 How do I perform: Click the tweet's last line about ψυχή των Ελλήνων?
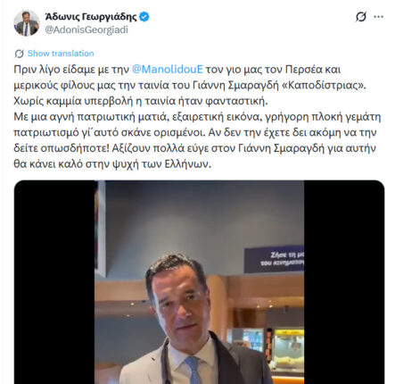click(x=112, y=164)
